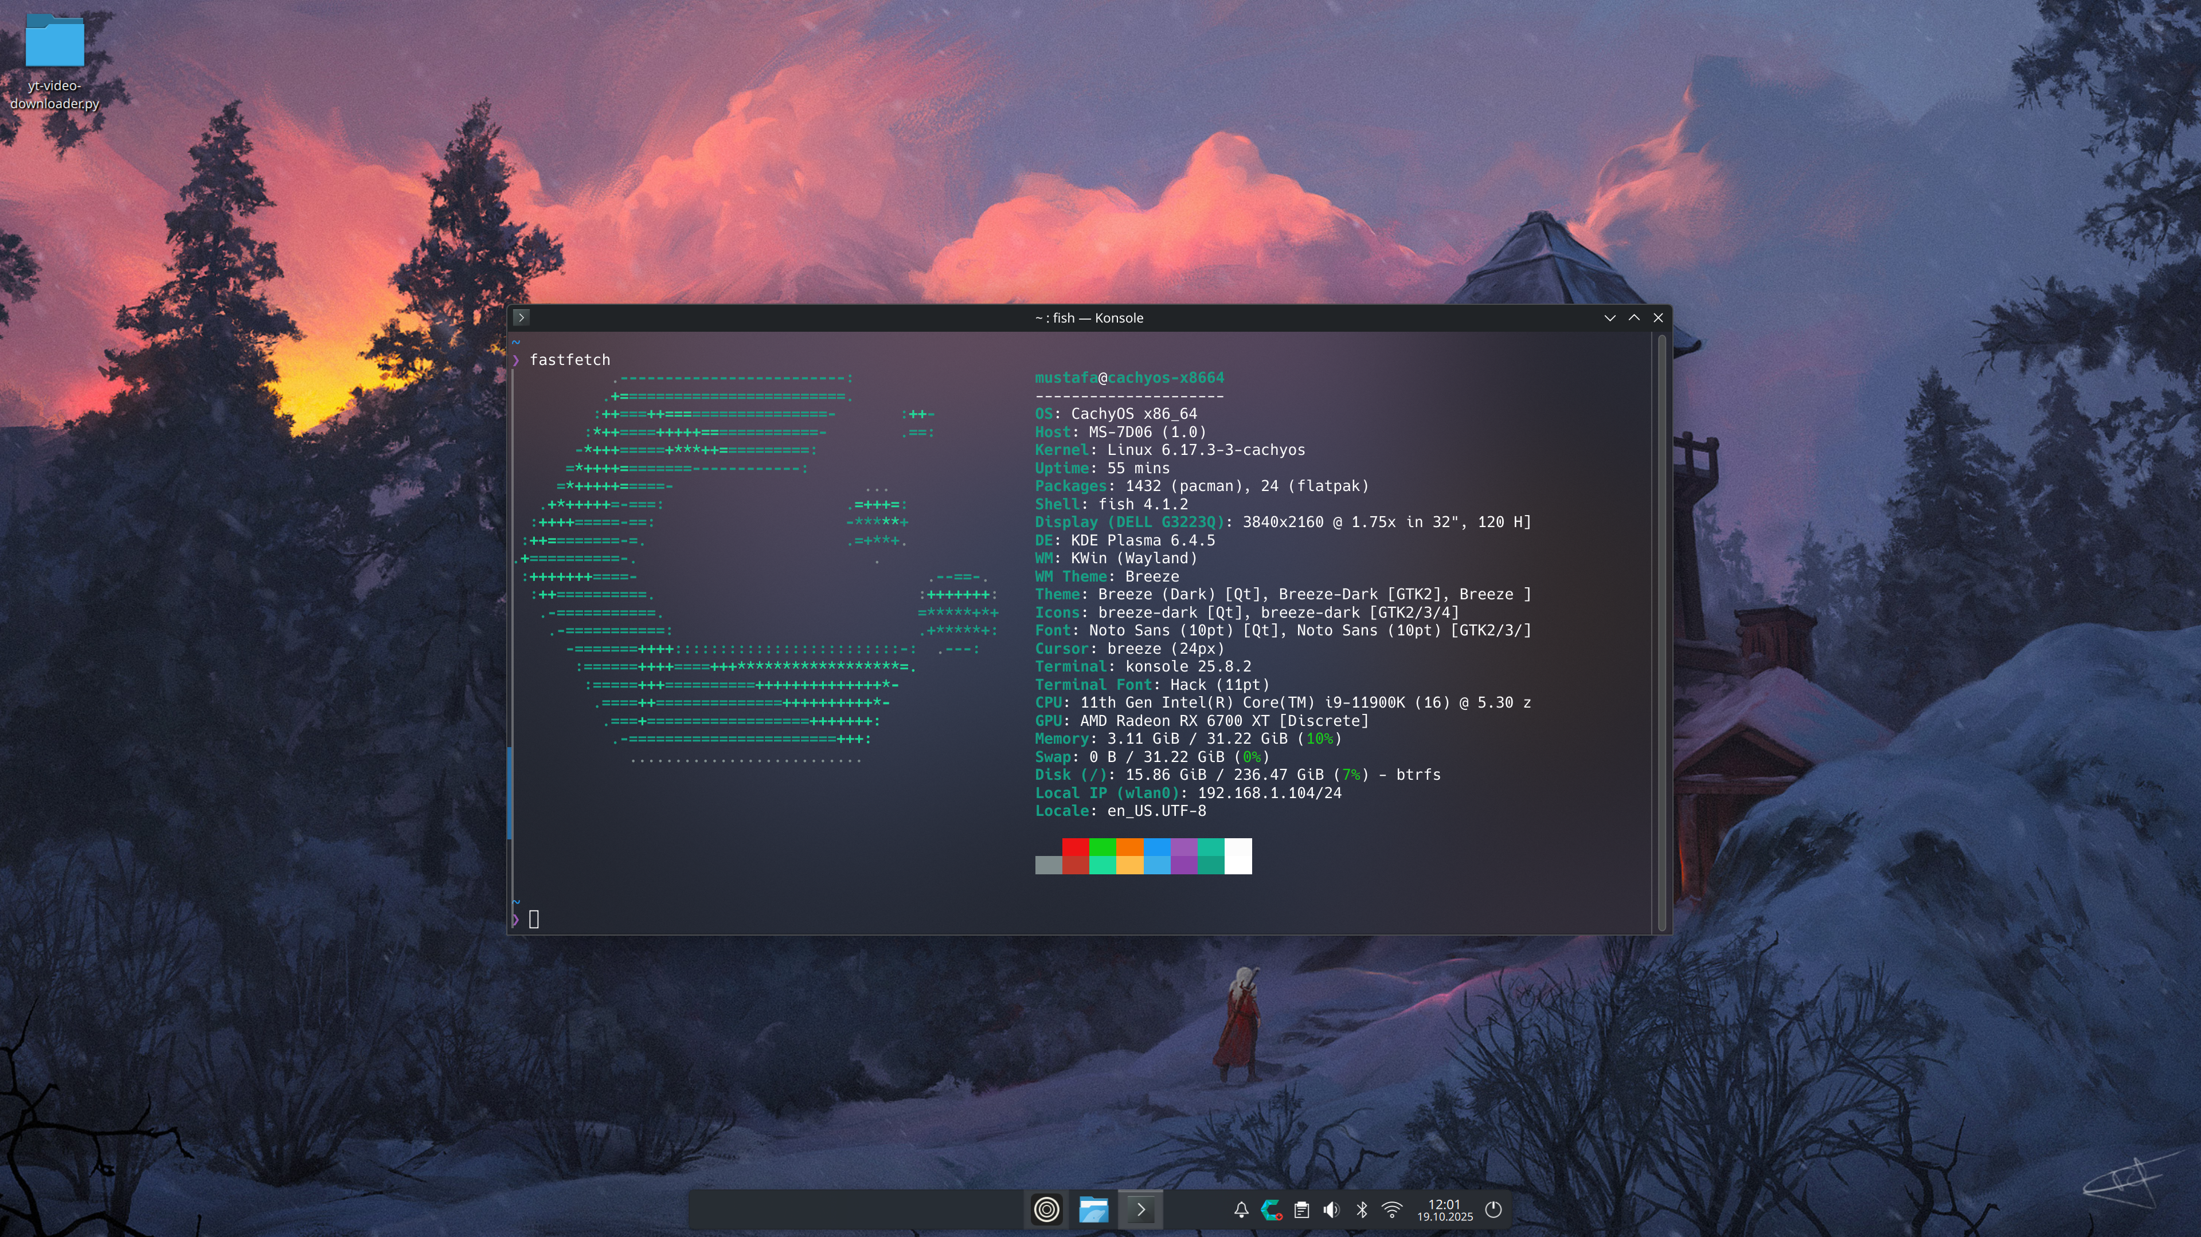Click the 'Shell: fish 4.1.2' line
This screenshot has width=2201, height=1237.
pyautogui.click(x=1112, y=505)
